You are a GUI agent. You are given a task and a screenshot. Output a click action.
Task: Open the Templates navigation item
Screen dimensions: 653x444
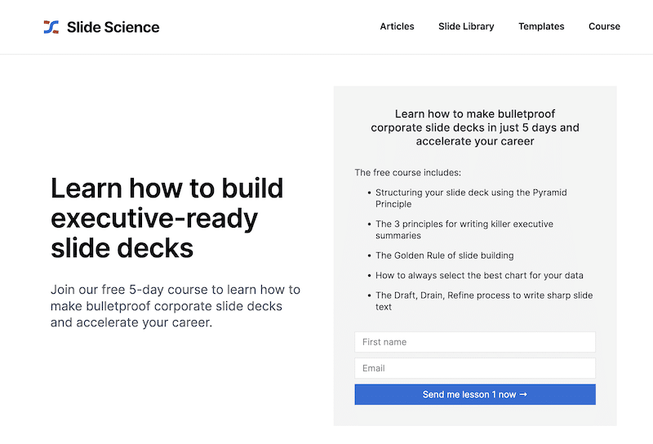coord(541,26)
